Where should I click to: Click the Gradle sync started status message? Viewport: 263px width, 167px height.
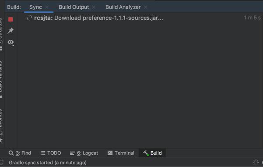pos(48,163)
